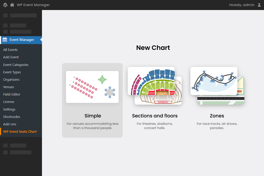Click Add Event in the sidebar
Viewport: 264px width, 176px height.
coord(11,57)
